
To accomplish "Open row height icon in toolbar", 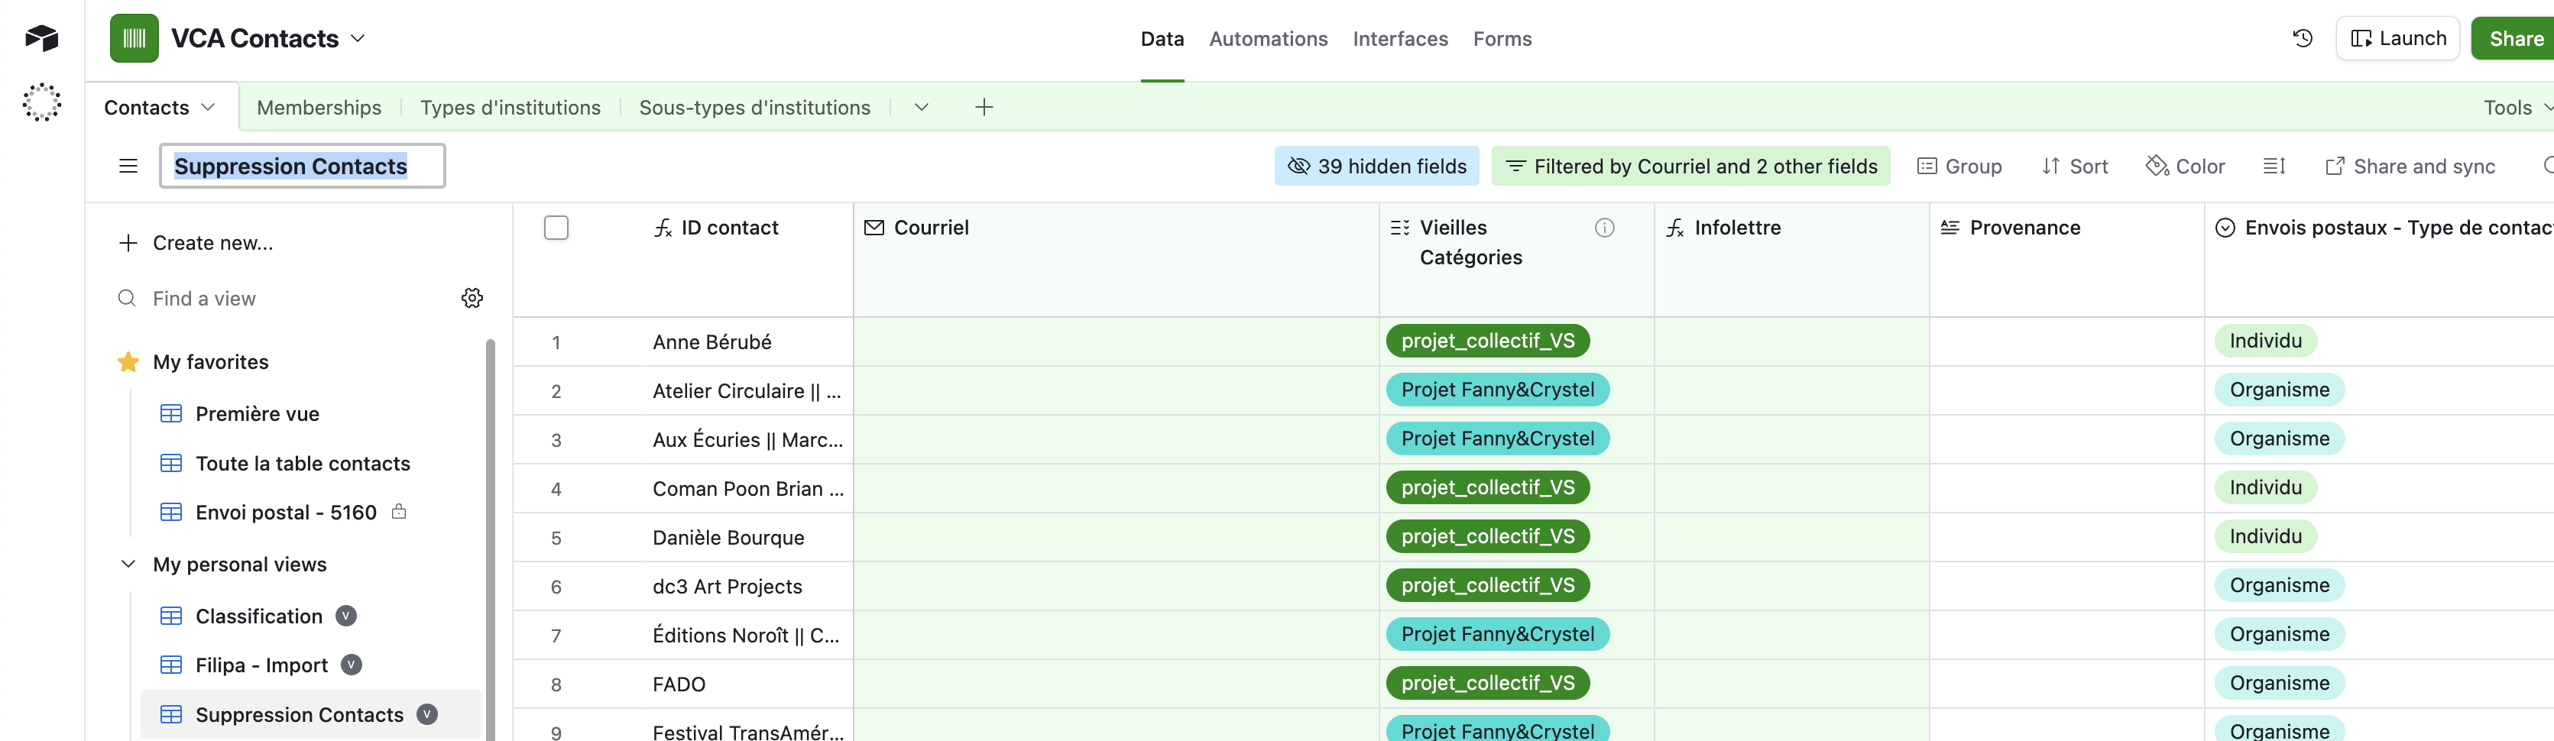I will (x=2274, y=167).
